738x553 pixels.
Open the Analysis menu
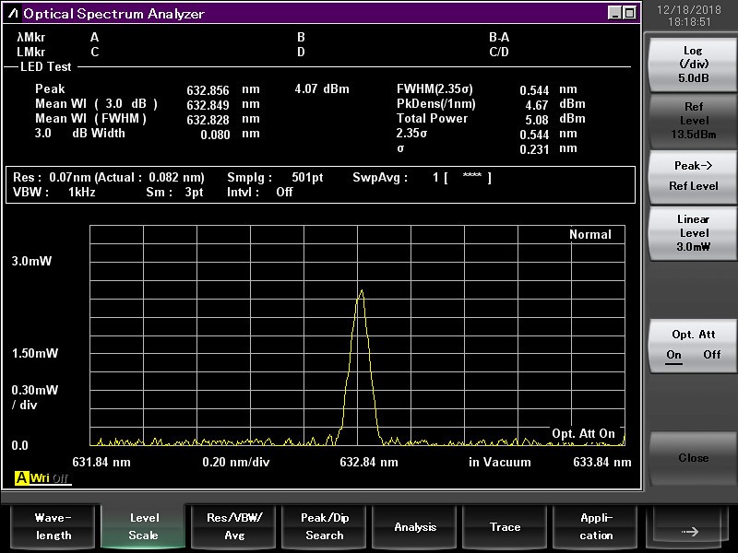[x=415, y=526]
